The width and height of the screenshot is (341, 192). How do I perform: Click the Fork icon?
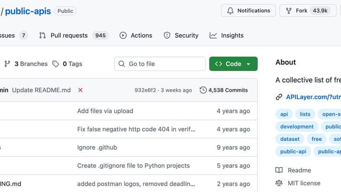coord(289,11)
